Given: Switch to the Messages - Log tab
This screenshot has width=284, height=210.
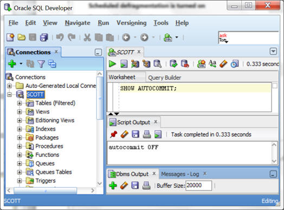Looking at the screenshot, I should click(180, 174).
